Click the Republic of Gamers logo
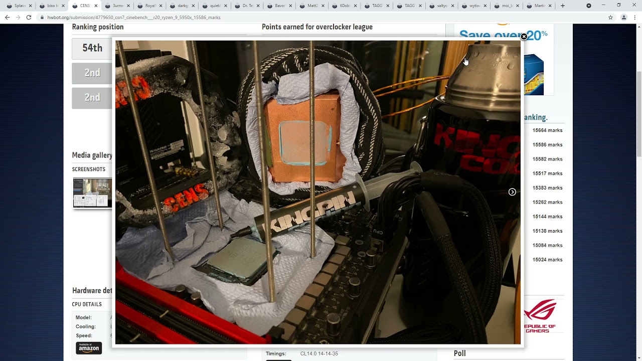This screenshot has height=361, width=642. [x=540, y=316]
